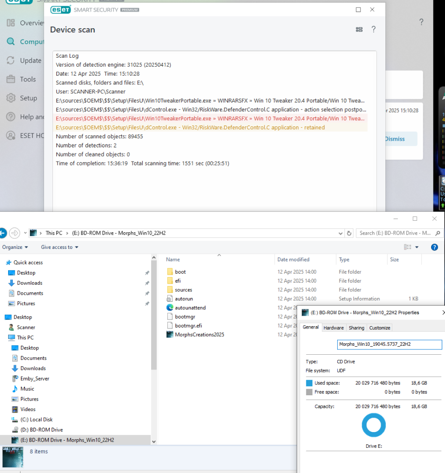Open Videos folder in navigation pane
The height and width of the screenshot is (473, 445).
coord(28,409)
